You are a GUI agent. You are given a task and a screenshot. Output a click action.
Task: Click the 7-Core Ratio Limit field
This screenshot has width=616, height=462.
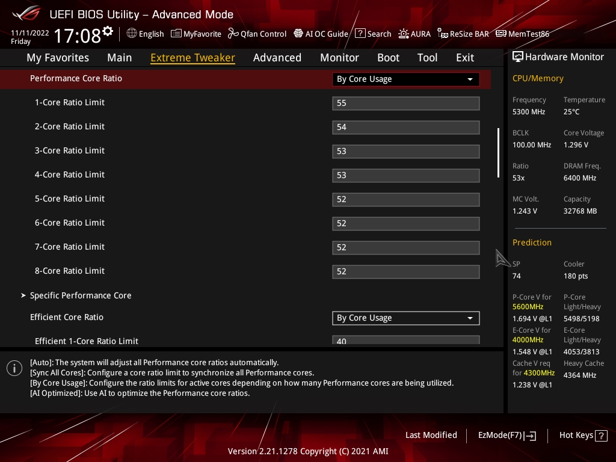pos(406,247)
